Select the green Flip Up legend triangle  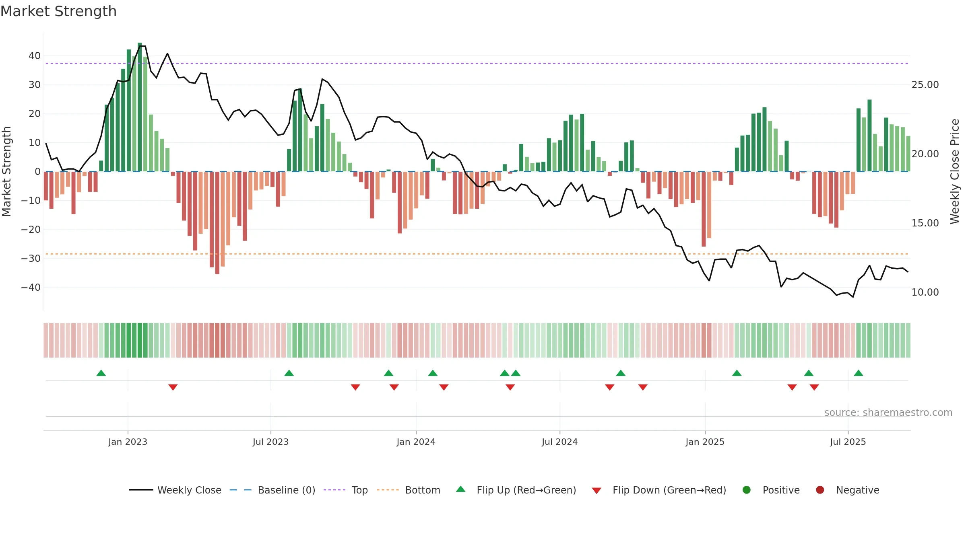click(461, 490)
